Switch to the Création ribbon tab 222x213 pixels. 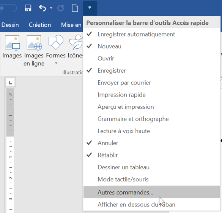coord(40,25)
